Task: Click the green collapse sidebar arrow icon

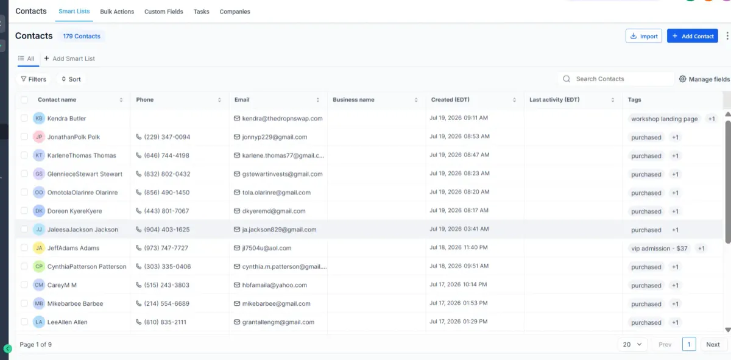Action: pyautogui.click(x=7, y=349)
